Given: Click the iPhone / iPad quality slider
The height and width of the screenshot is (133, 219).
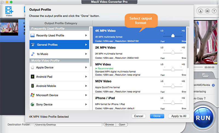Looking at the screenshot, I should click(173, 103).
